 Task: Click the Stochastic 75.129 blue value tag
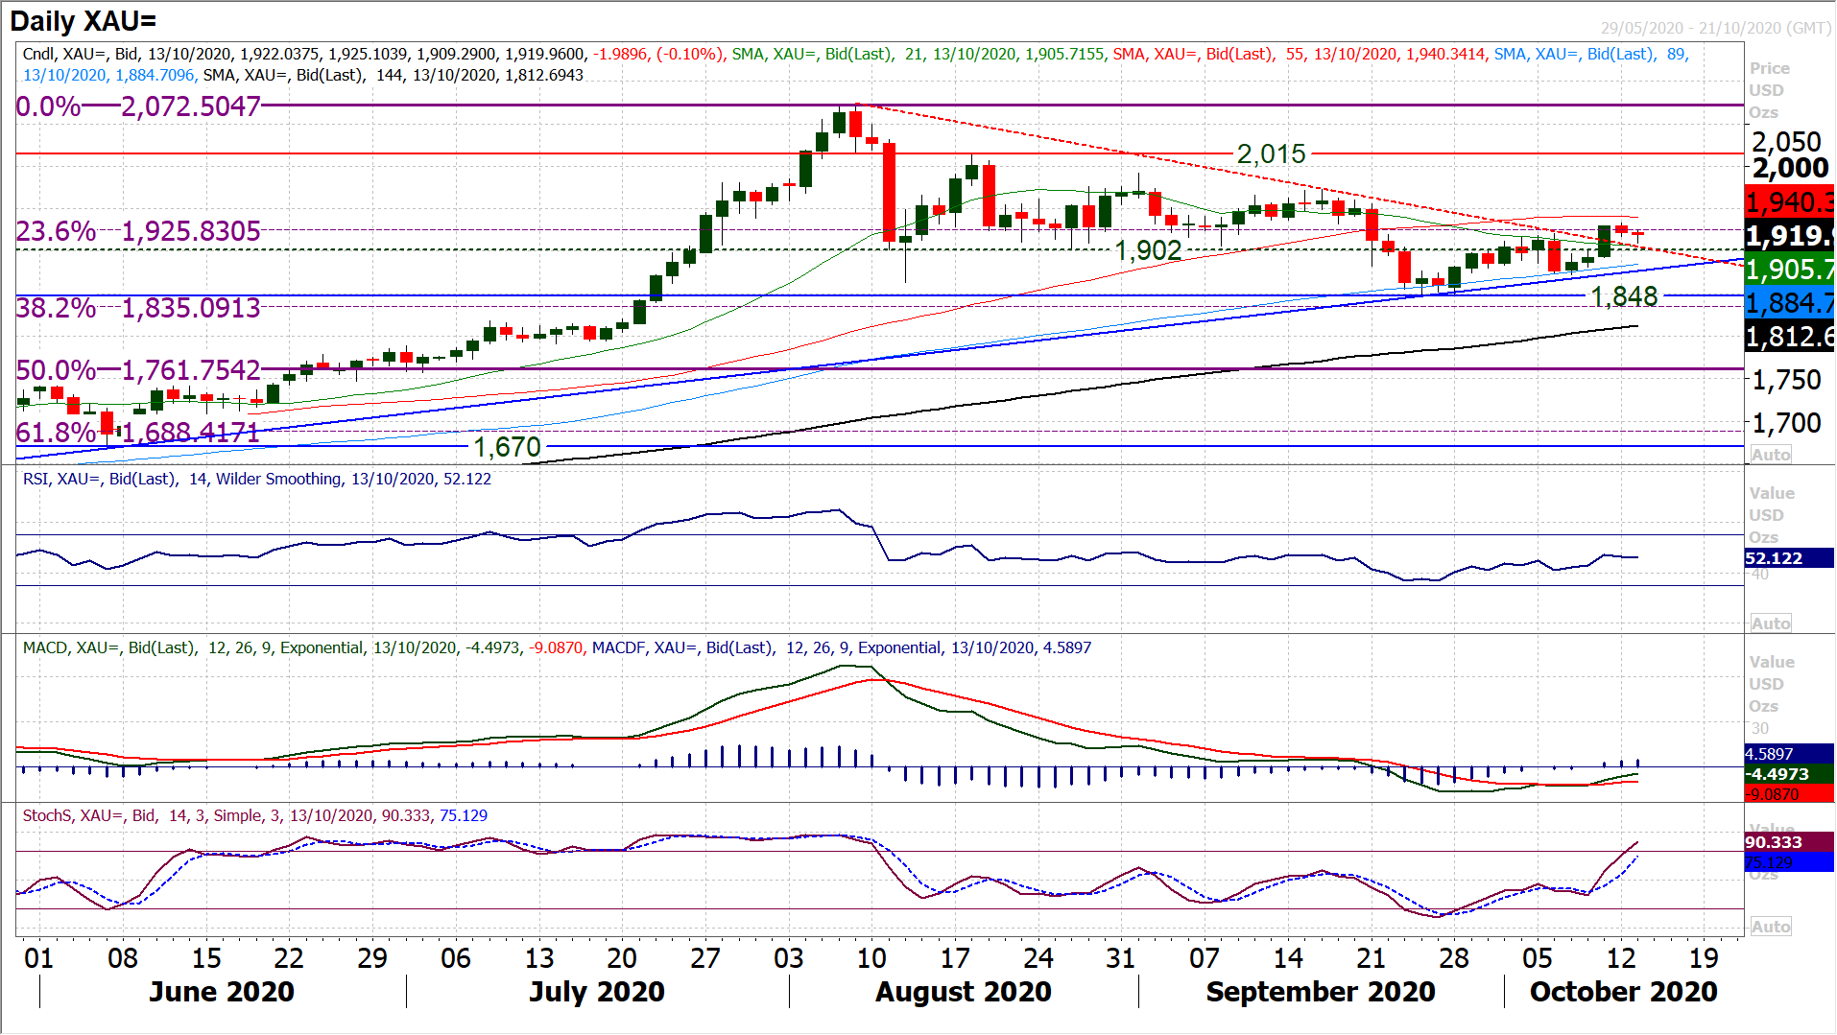click(x=1789, y=862)
